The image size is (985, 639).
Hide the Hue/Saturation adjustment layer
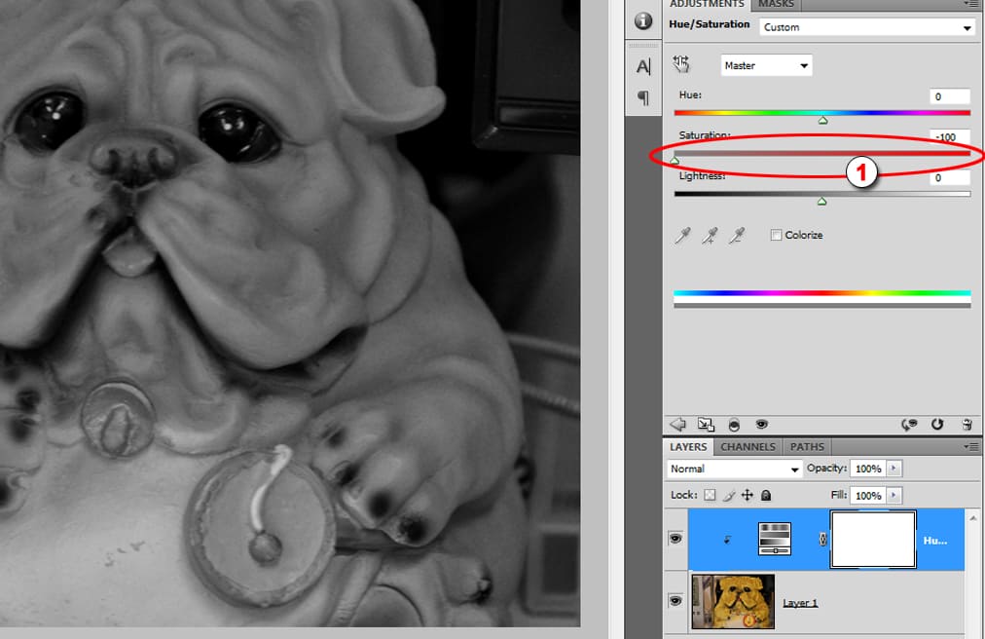pos(675,539)
